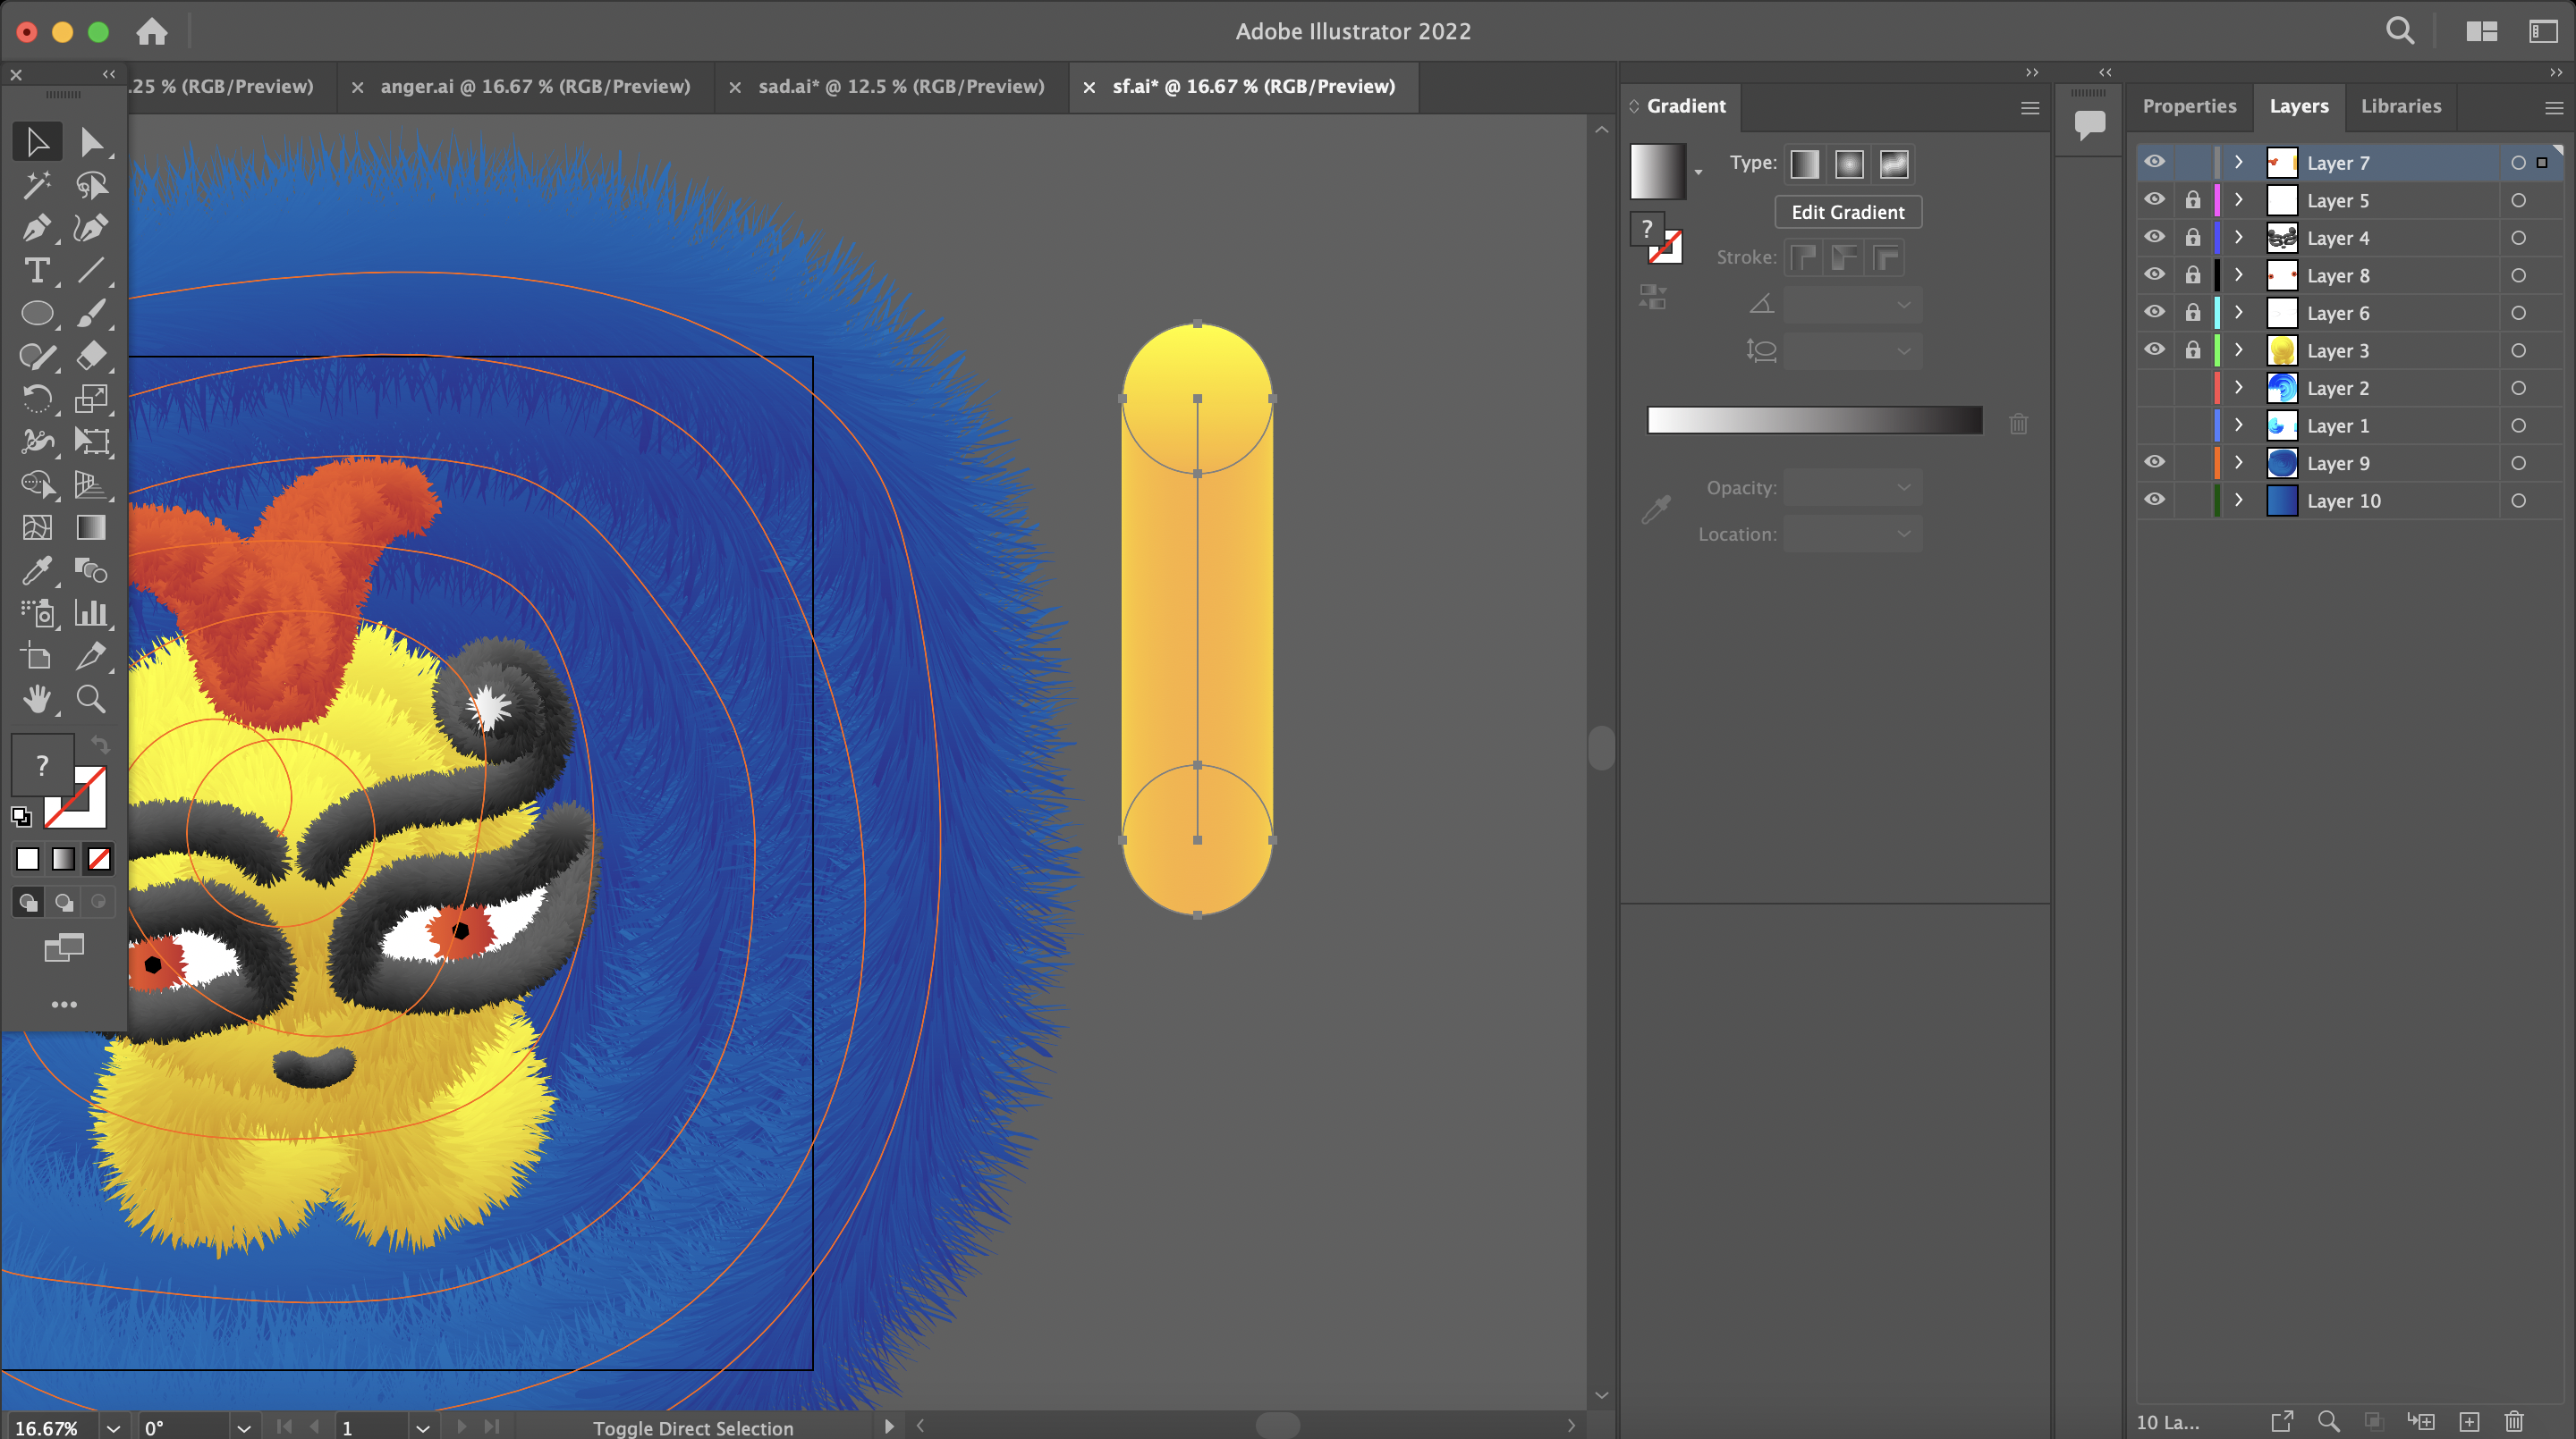This screenshot has width=2576, height=1439.
Task: Show hidden Layer 2 visibility box
Action: pyautogui.click(x=2155, y=388)
